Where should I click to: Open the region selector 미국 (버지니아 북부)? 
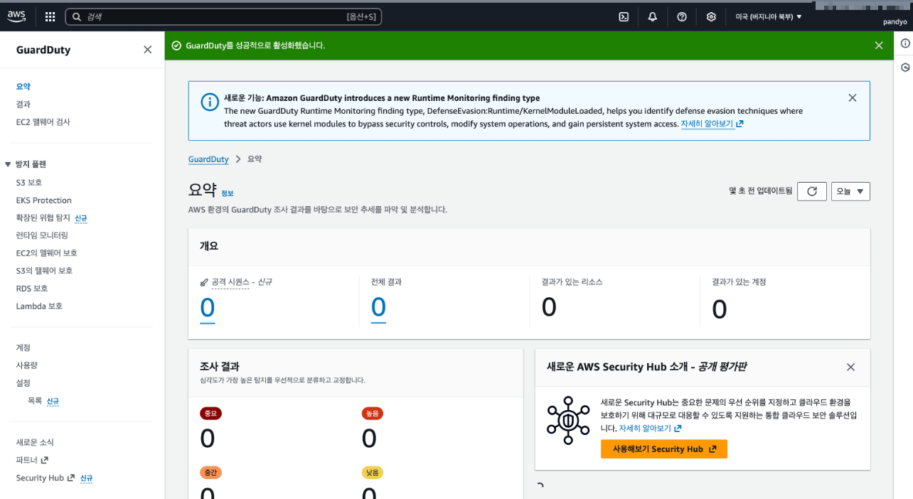pos(769,16)
